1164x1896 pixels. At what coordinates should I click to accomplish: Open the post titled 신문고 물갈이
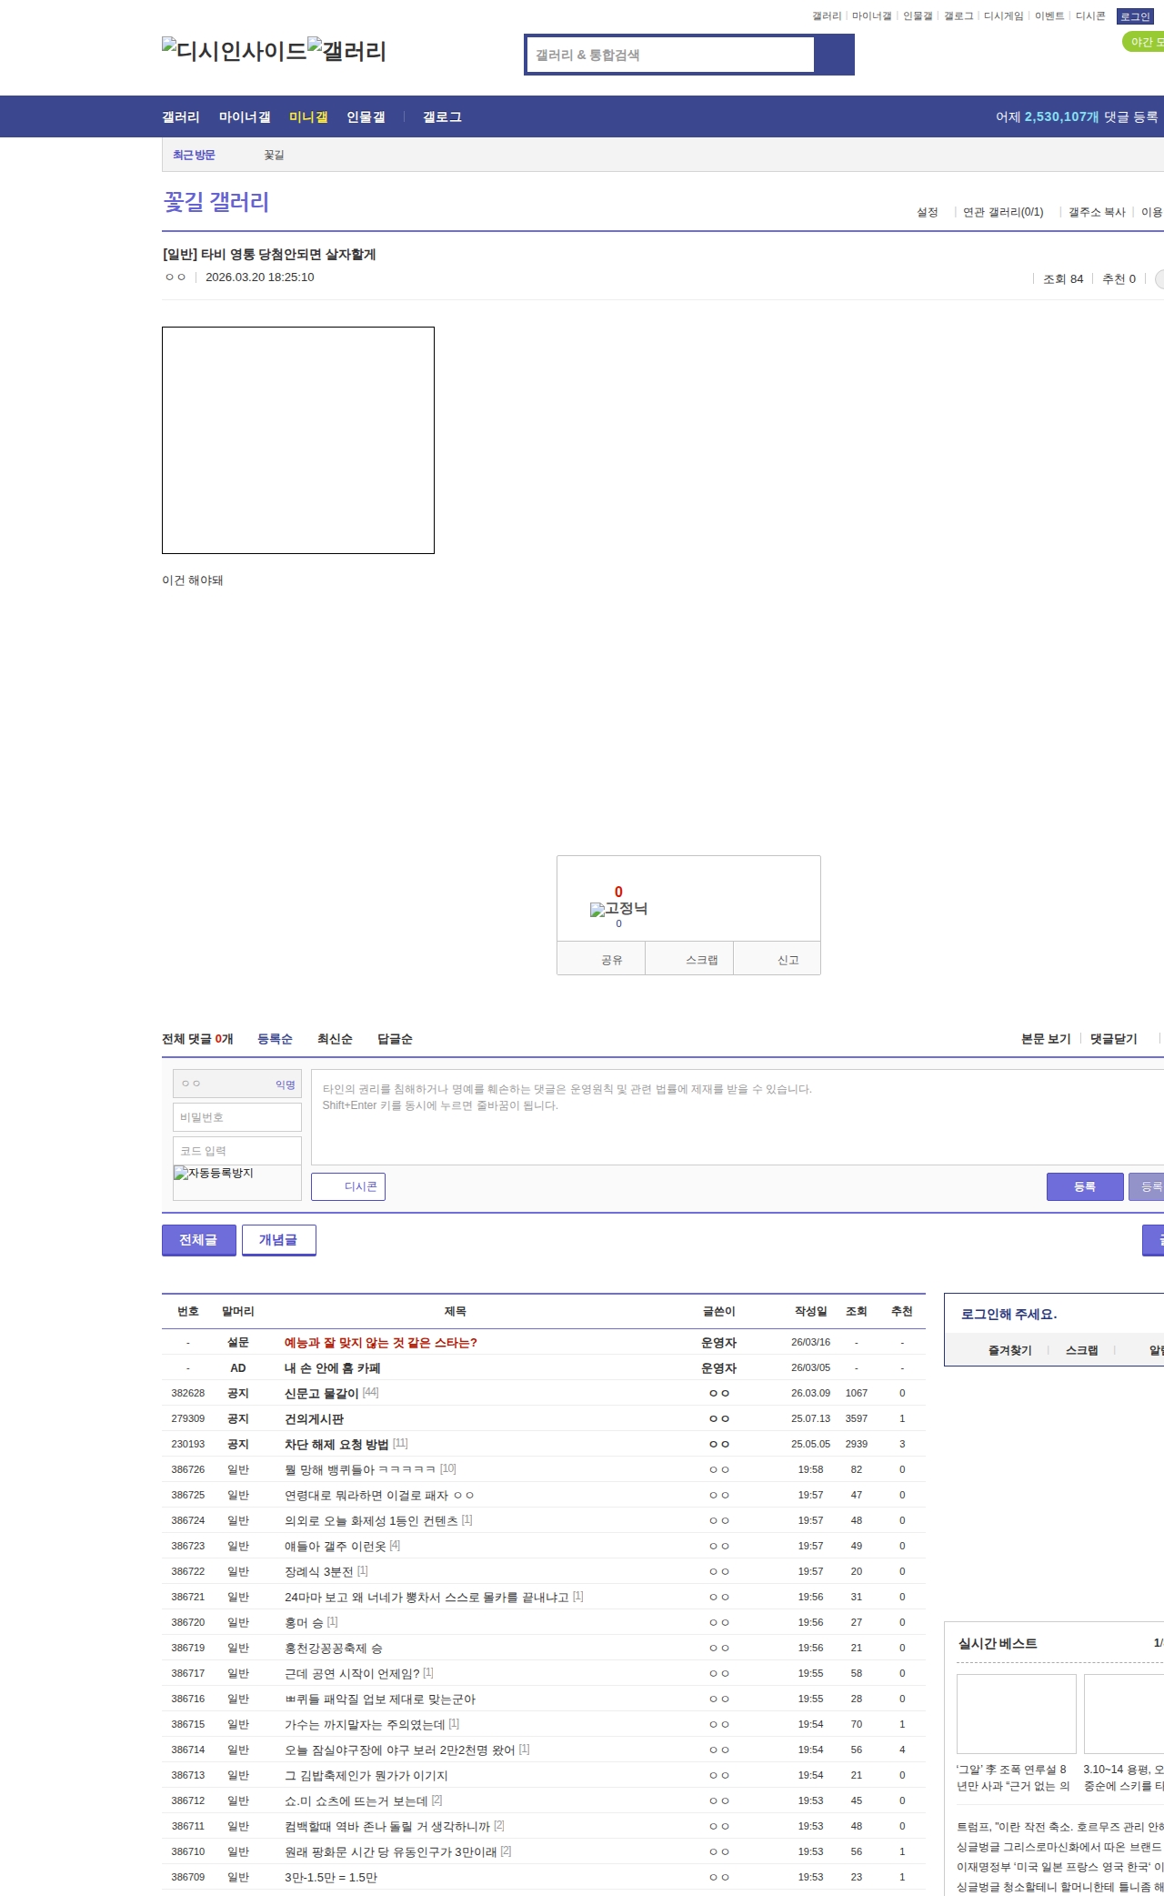point(321,1393)
